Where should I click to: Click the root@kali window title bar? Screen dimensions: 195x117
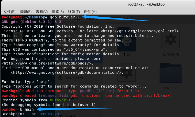(146, 4)
